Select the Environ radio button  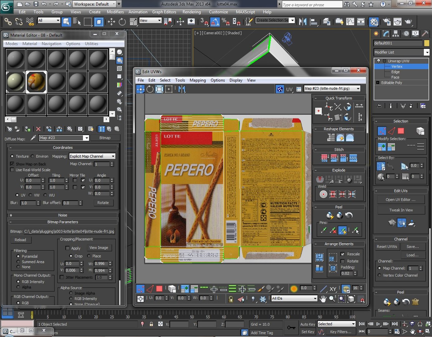[32, 156]
